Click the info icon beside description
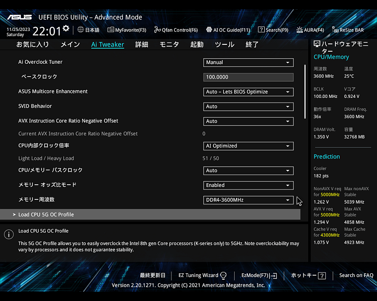Screen dimensions: 377x301 point(9,234)
